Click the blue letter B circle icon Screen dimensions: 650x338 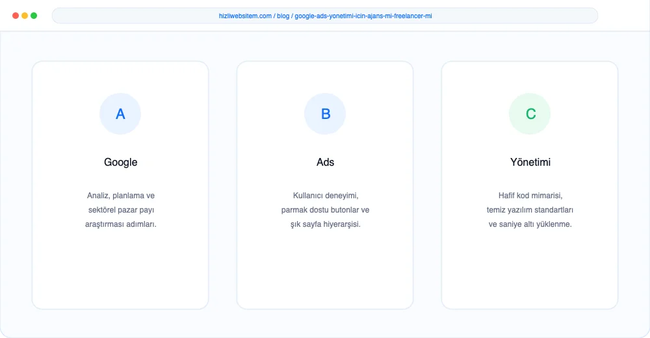tap(325, 114)
